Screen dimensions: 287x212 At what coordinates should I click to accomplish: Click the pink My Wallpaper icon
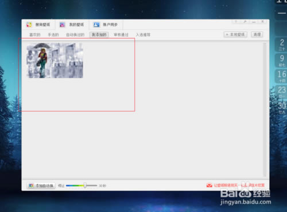tap(62, 25)
